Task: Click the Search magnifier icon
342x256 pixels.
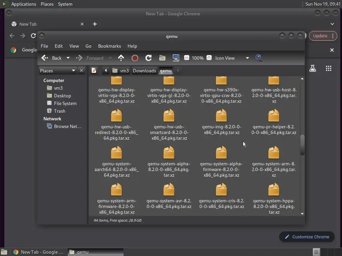Action: 259,58
